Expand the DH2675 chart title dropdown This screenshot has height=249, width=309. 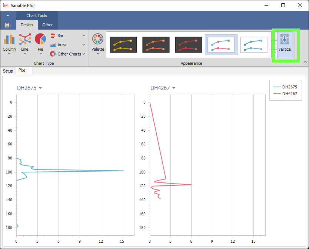click(40, 88)
